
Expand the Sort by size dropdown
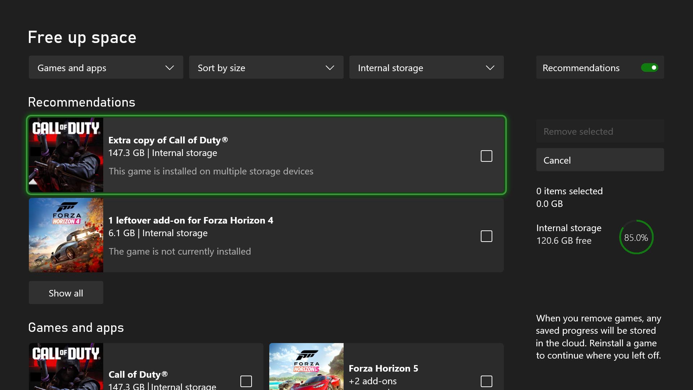click(x=266, y=67)
